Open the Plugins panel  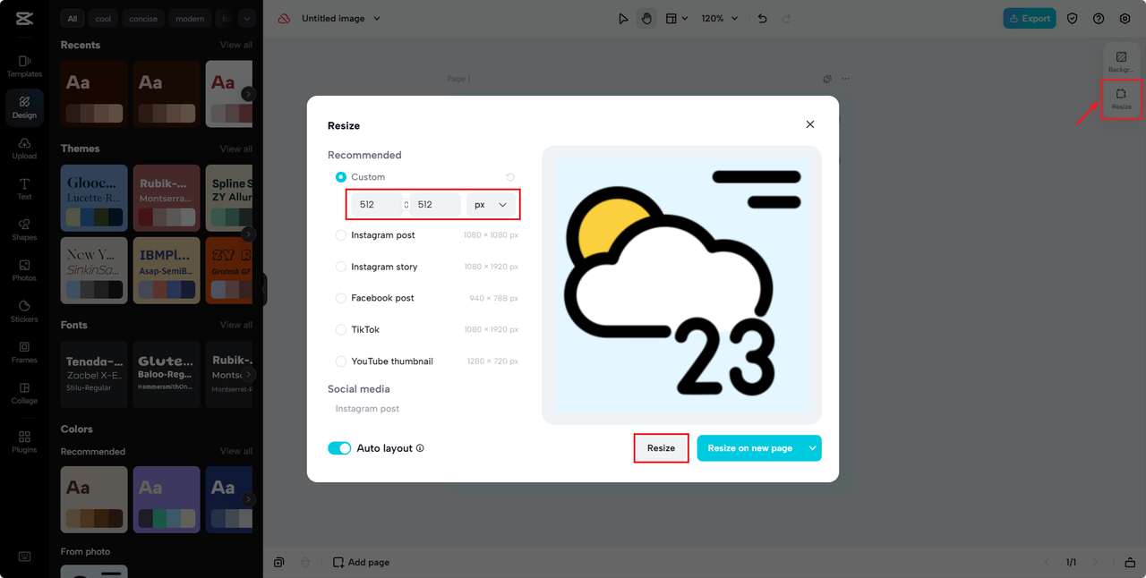(x=24, y=442)
